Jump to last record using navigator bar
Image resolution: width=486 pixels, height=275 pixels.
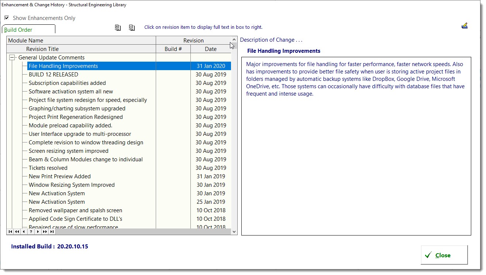(52, 232)
